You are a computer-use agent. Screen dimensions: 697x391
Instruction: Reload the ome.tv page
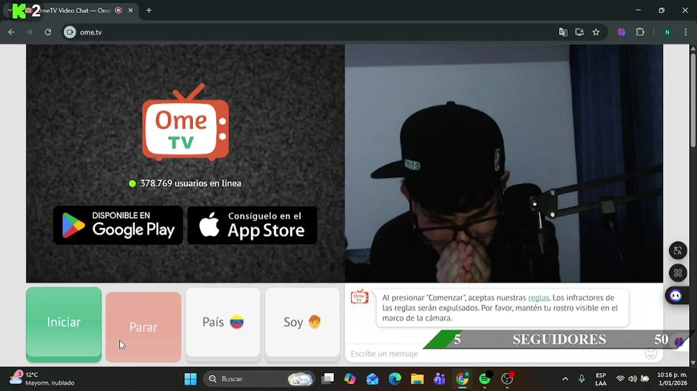tap(48, 32)
